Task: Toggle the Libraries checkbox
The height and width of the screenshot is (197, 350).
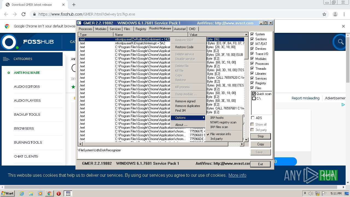Action: (252, 73)
